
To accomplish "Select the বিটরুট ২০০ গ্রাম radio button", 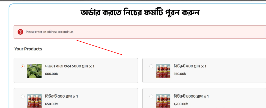I will coord(151,67).
